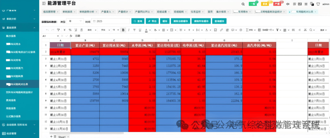Open the find magnifier in the spreadsheet toolbar
Viewport: 330px width, 138px height.
point(311,30)
